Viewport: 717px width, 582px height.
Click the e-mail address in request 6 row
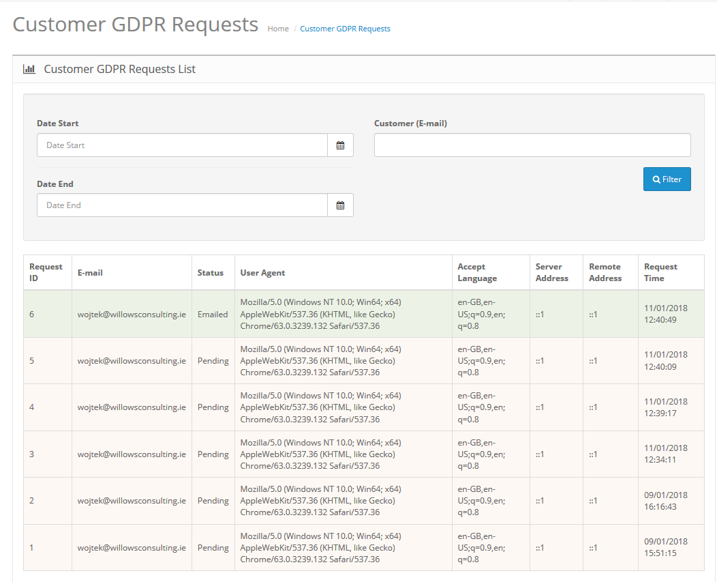coord(132,314)
